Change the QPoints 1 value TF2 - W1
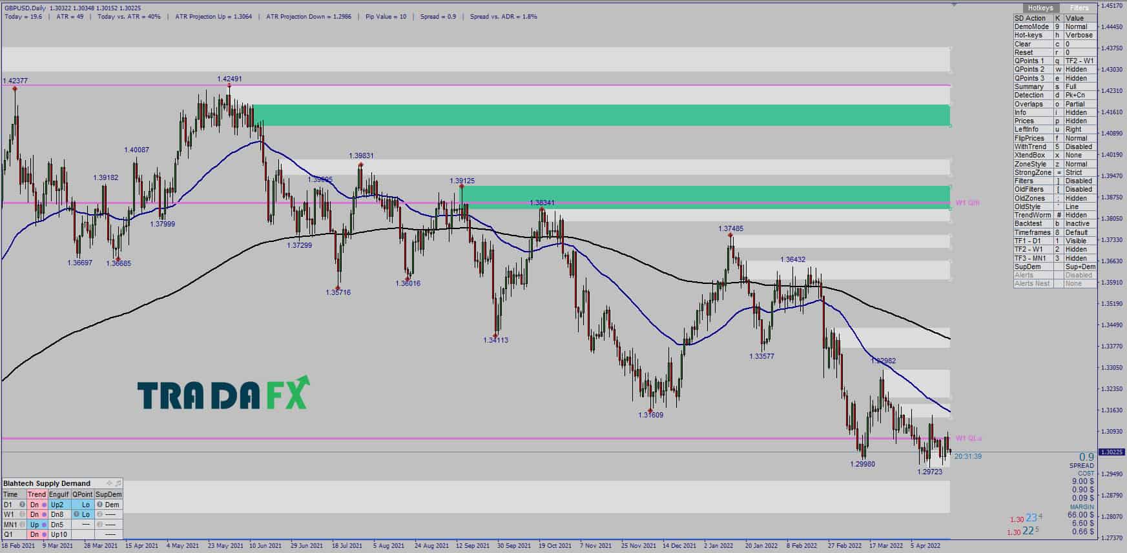 pos(1079,61)
